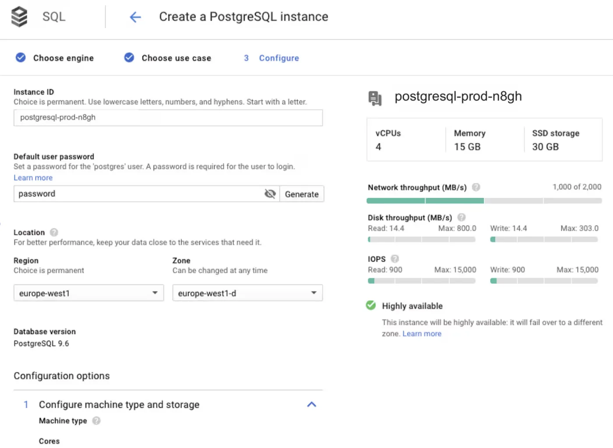Open the Location help tooltip icon
This screenshot has height=448, width=613.
pyautogui.click(x=53, y=232)
